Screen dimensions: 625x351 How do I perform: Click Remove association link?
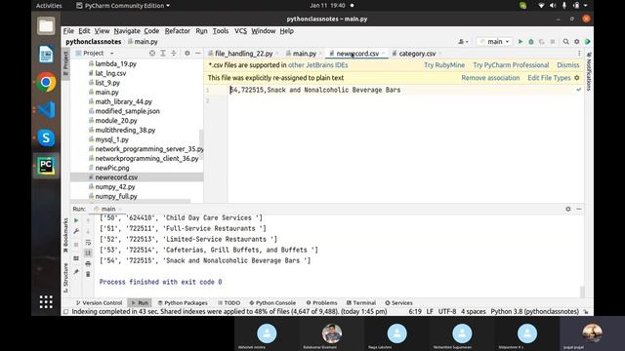coord(490,78)
